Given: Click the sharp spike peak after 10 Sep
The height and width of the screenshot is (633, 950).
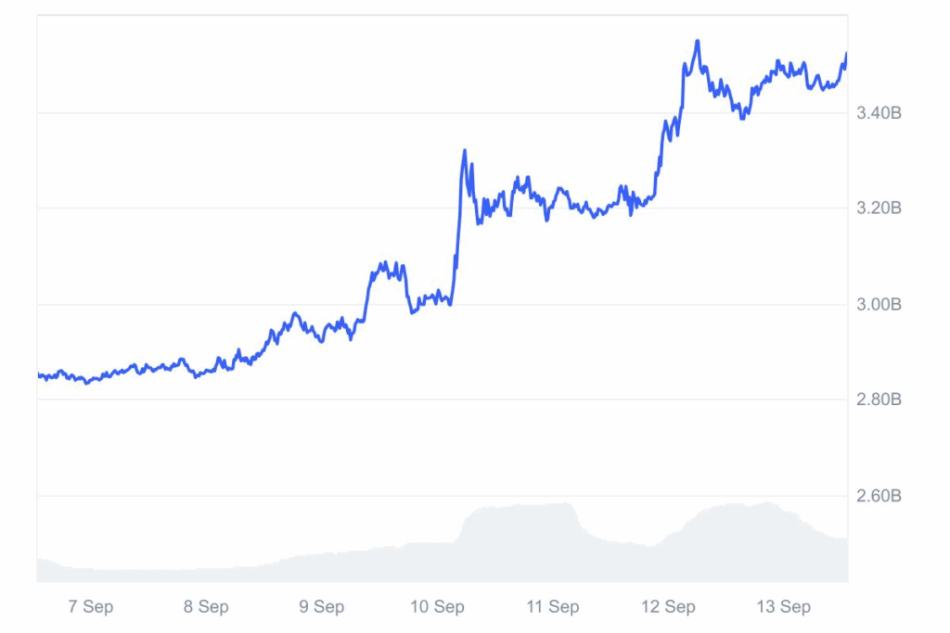Looking at the screenshot, I should tap(464, 150).
